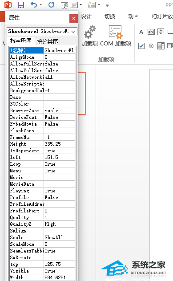Expand Customize Quick Access Toolbar arrow
Screen dimensions: 173x281
point(107,5)
